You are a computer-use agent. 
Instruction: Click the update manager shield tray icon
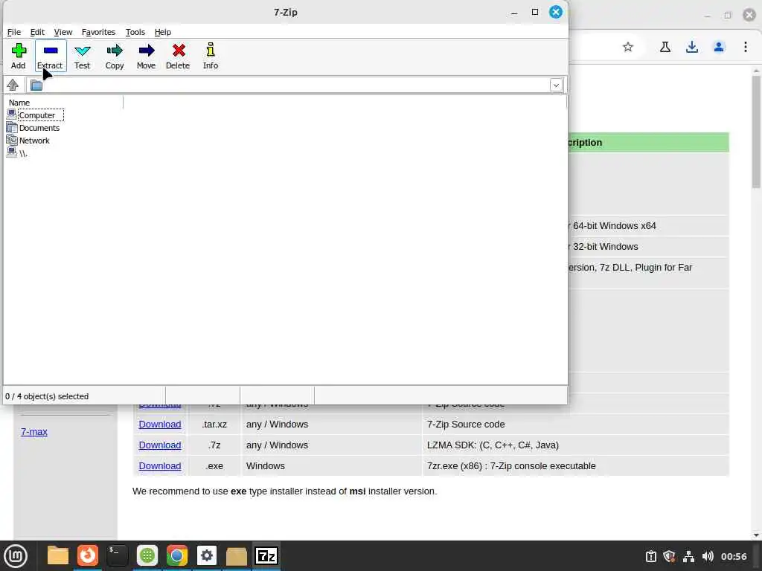coord(669,556)
